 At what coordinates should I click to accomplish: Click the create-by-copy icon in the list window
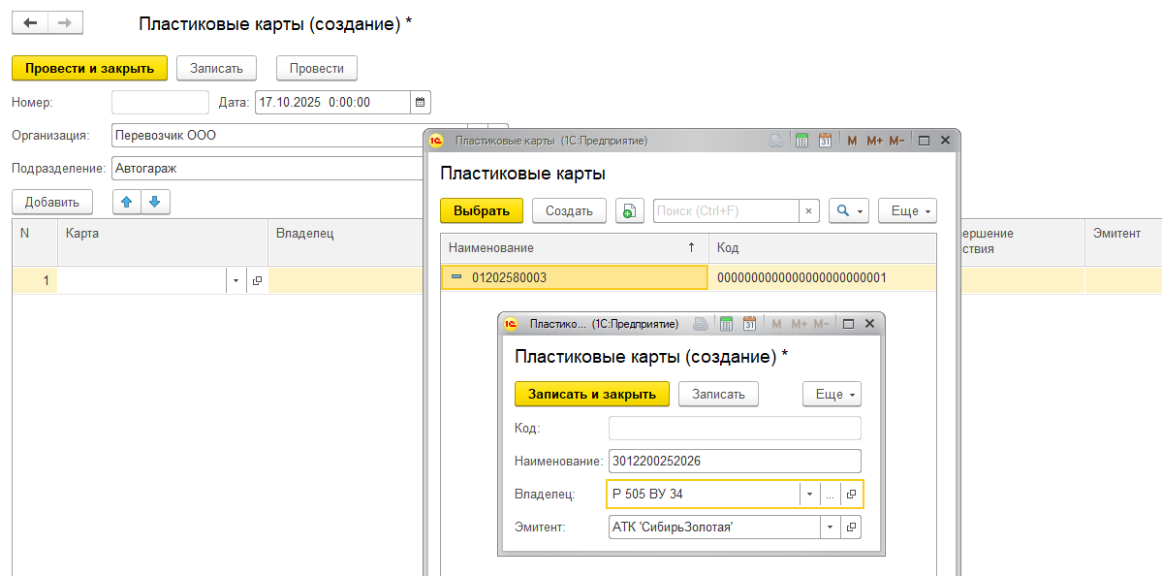(630, 210)
